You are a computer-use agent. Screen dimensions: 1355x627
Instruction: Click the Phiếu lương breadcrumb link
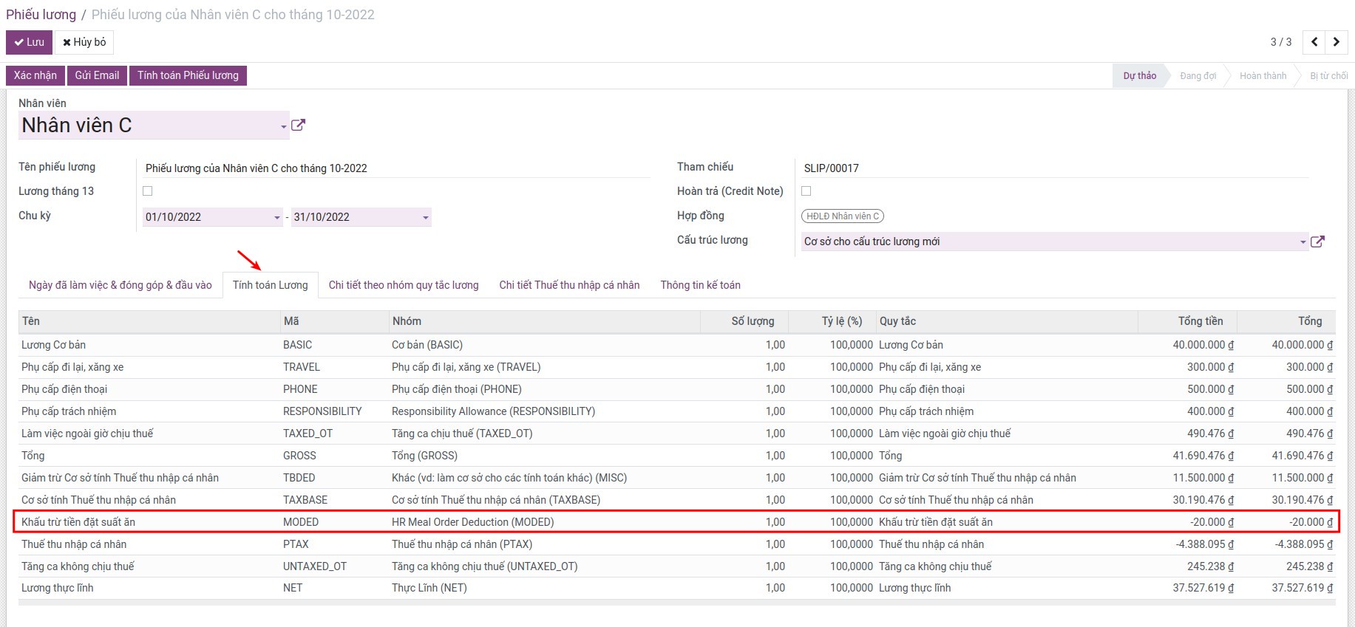tap(41, 15)
